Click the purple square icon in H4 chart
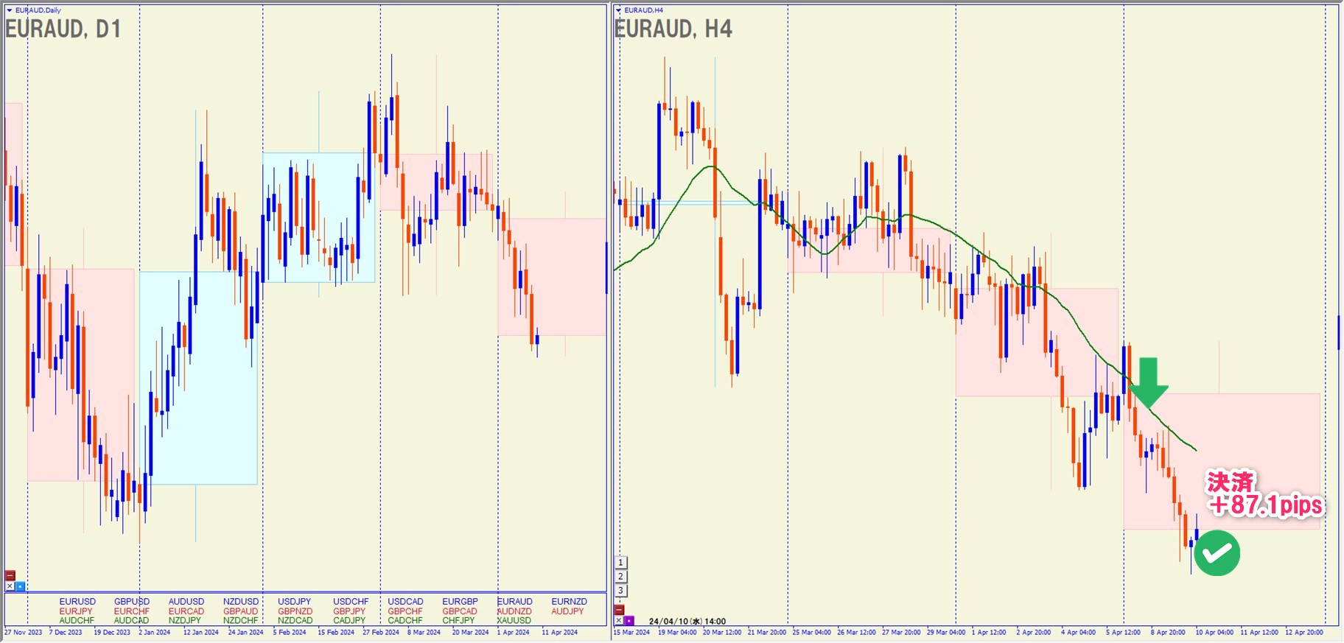Image resolution: width=1344 pixels, height=643 pixels. click(x=629, y=621)
